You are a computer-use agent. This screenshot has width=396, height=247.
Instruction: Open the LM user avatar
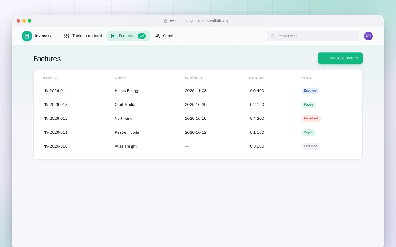tap(368, 36)
